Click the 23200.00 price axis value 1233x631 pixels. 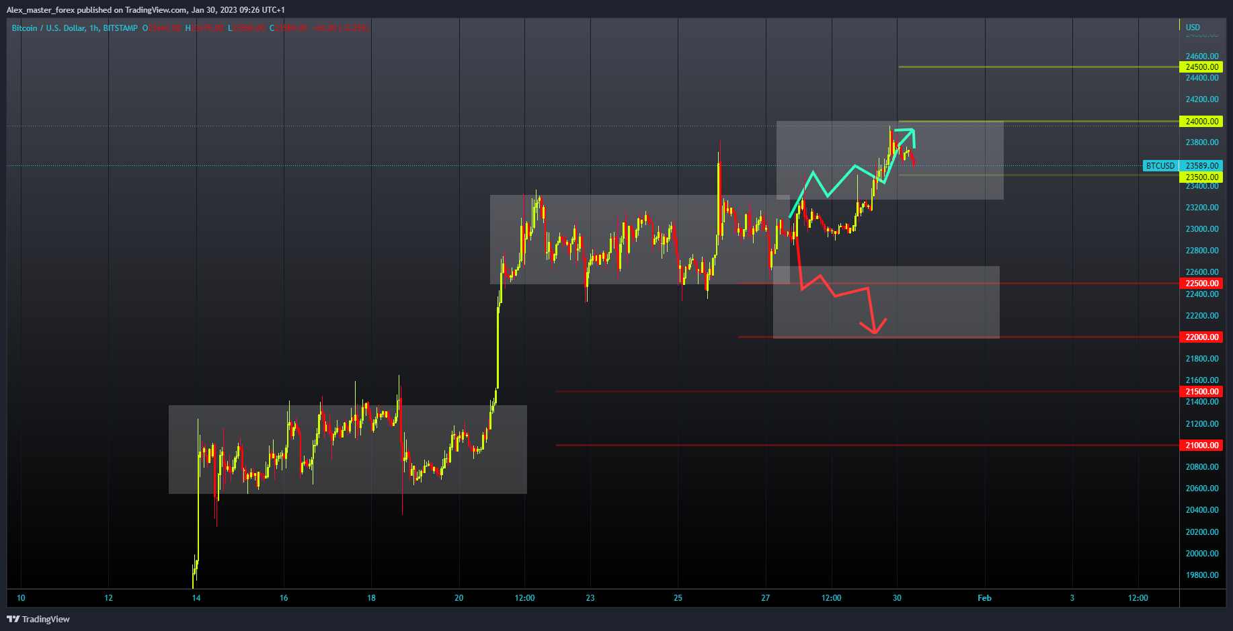click(x=1202, y=208)
